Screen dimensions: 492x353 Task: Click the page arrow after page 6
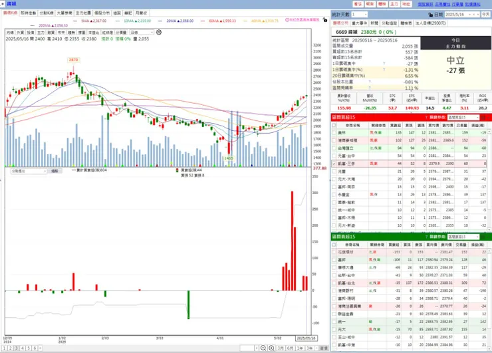(40, 348)
